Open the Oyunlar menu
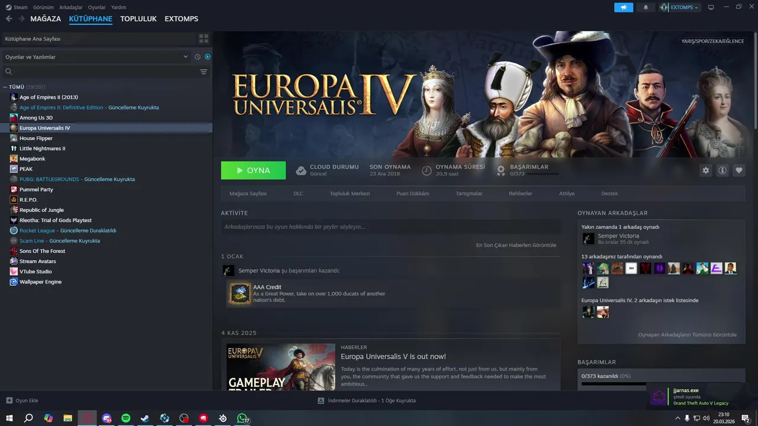Viewport: 758px width, 426px height. click(x=97, y=7)
